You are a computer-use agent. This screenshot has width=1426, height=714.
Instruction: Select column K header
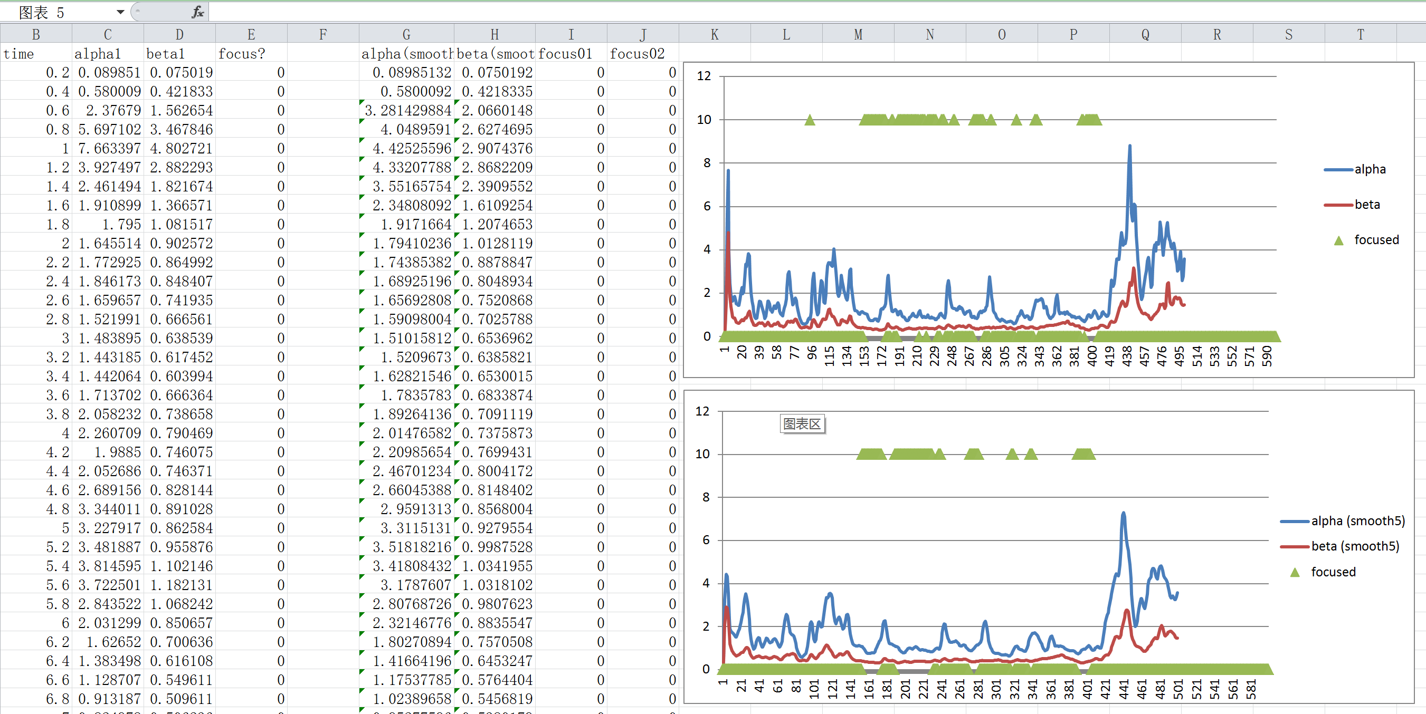coord(715,34)
